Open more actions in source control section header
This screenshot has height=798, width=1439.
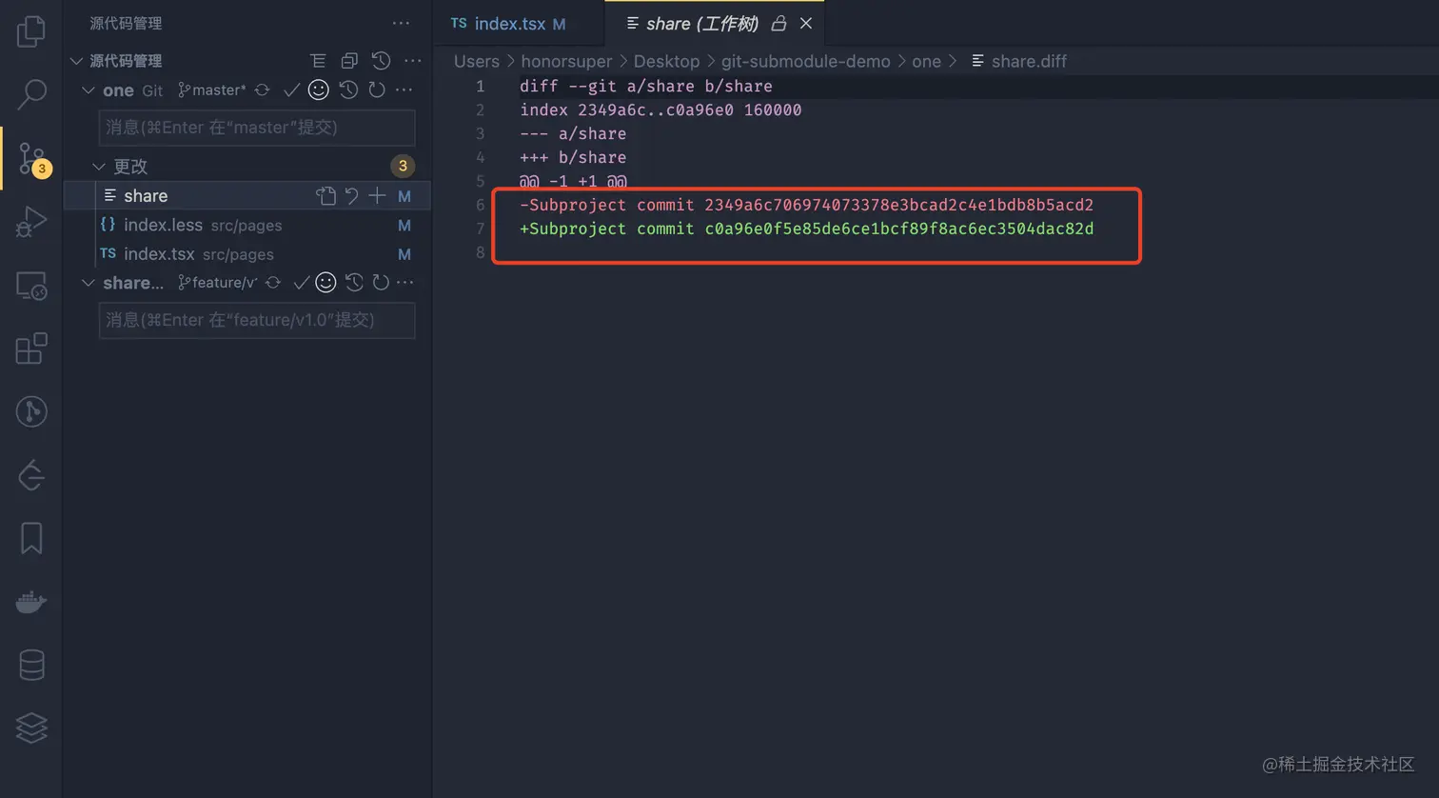(x=412, y=61)
